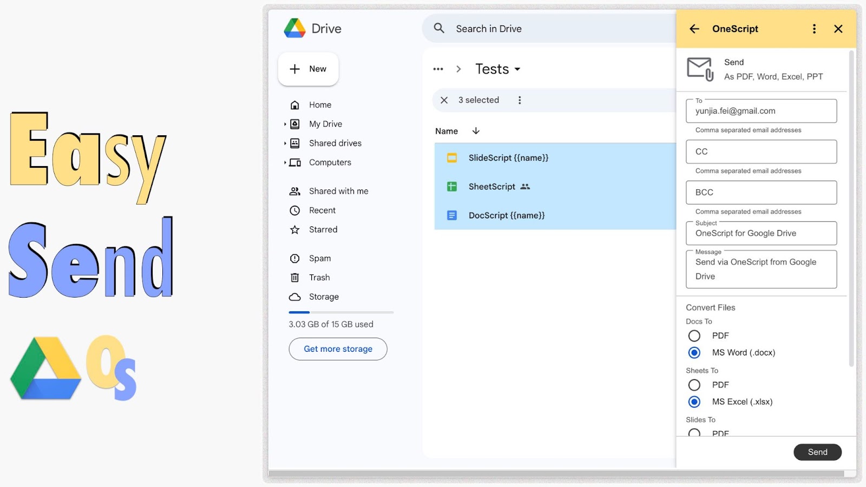The width and height of the screenshot is (866, 487).
Task: Select PDF under Sheets To
Action: [694, 385]
